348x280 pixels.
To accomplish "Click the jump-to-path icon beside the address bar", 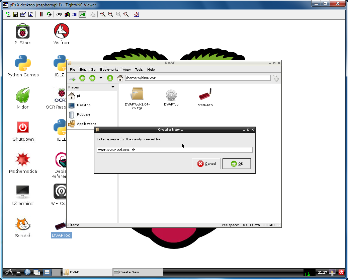I will click(x=276, y=78).
